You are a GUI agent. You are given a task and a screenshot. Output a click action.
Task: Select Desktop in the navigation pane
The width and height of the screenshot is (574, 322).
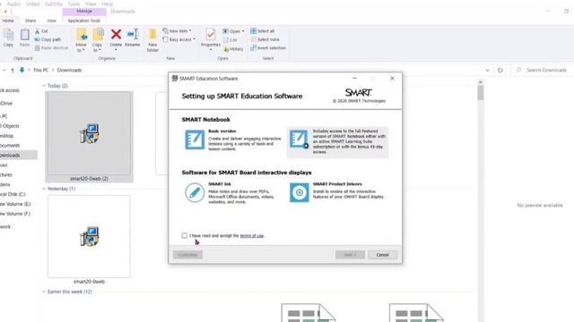7,136
